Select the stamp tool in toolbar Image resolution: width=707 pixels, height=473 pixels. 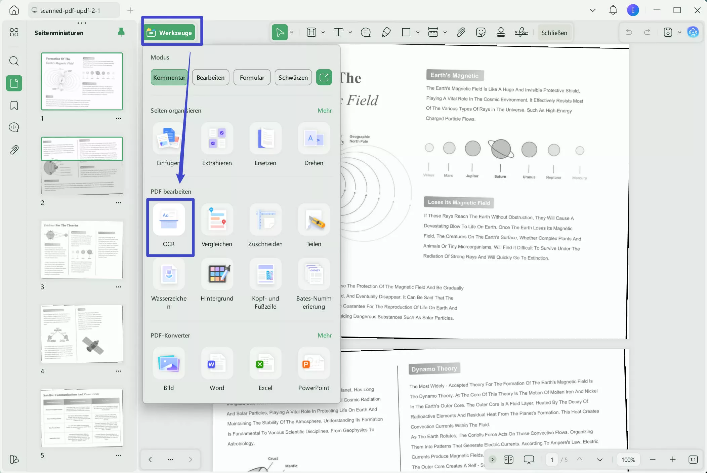coord(501,33)
